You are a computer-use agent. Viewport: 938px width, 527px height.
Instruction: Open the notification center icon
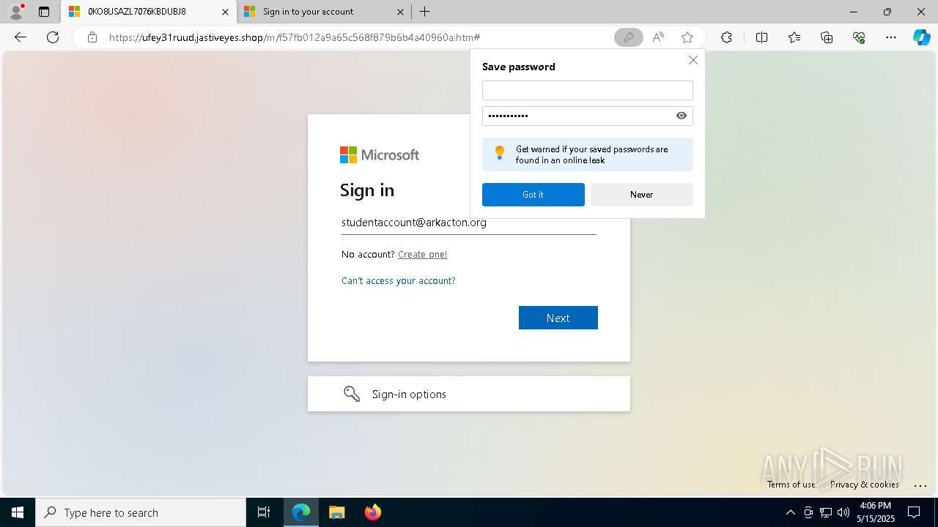pyautogui.click(x=914, y=512)
